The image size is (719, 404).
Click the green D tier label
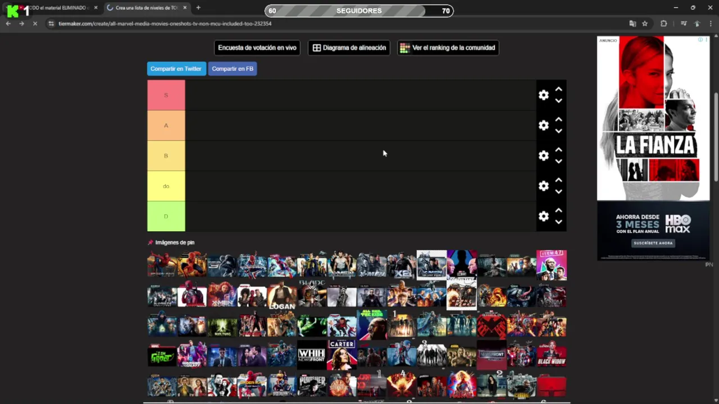tap(166, 217)
